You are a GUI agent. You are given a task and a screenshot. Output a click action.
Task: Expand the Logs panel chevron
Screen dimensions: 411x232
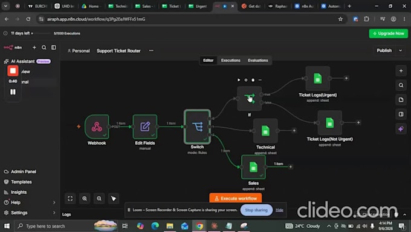point(405,214)
